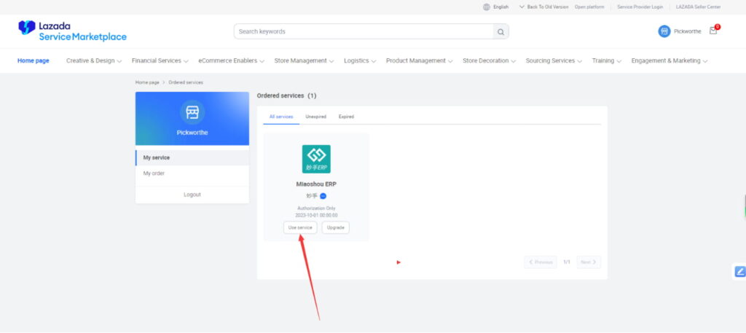This screenshot has height=333, width=746.
Task: Click the 2023-10-01 expiry date text
Action: [316, 216]
